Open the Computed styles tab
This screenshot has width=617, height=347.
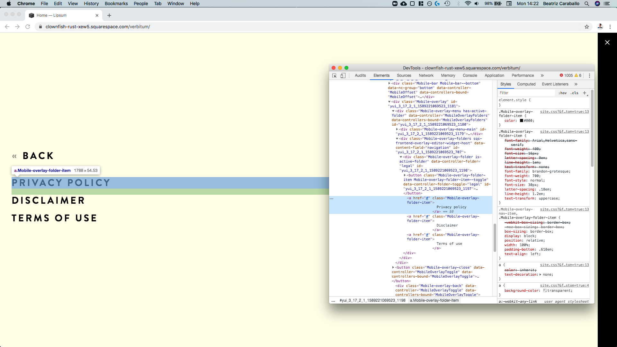pos(526,84)
